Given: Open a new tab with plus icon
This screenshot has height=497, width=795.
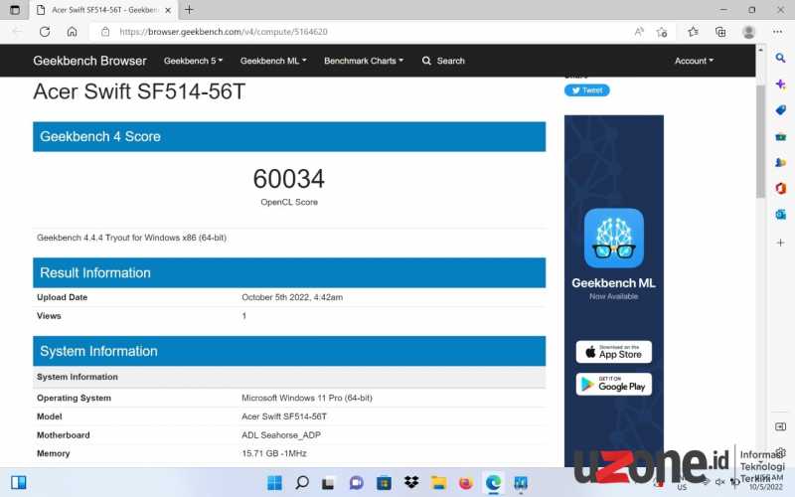Looking at the screenshot, I should (x=189, y=10).
